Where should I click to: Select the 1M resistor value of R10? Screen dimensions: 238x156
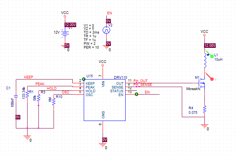tap(50, 100)
